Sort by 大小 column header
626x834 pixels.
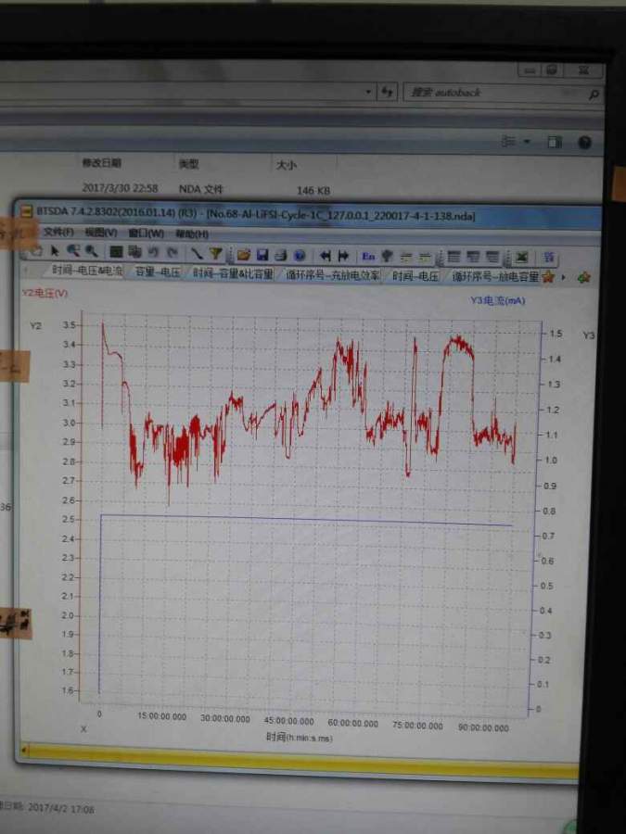point(286,166)
